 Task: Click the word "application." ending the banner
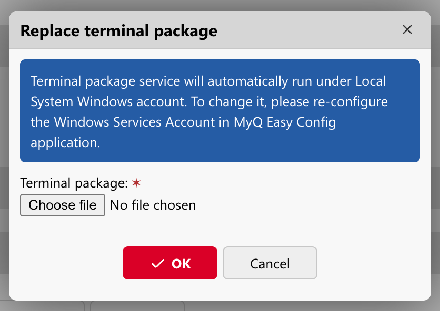(x=65, y=142)
